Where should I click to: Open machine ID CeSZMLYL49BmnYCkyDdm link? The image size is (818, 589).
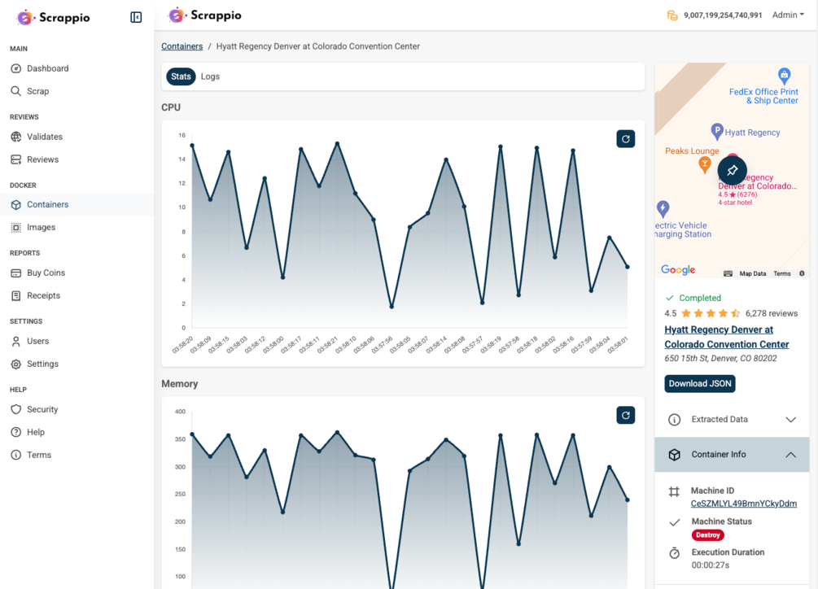click(x=743, y=504)
